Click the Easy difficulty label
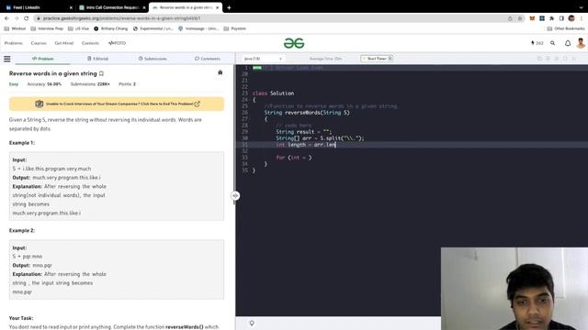The width and height of the screenshot is (588, 330). click(x=14, y=84)
